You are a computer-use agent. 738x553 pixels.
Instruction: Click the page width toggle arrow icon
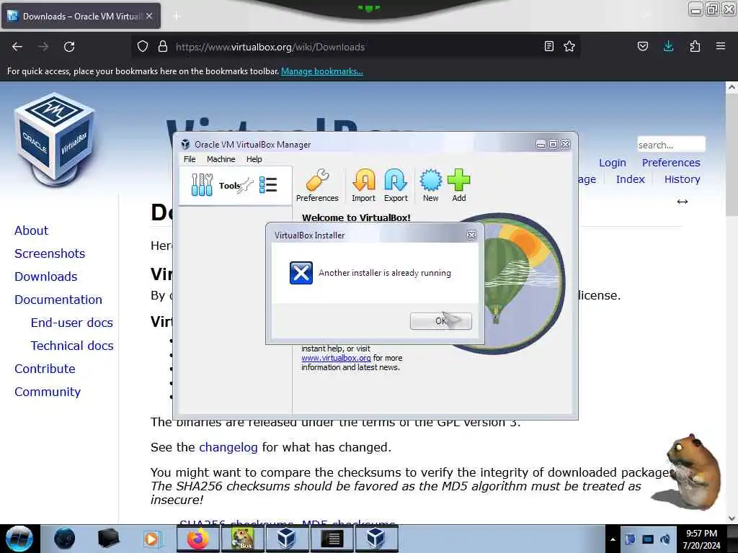click(x=683, y=202)
